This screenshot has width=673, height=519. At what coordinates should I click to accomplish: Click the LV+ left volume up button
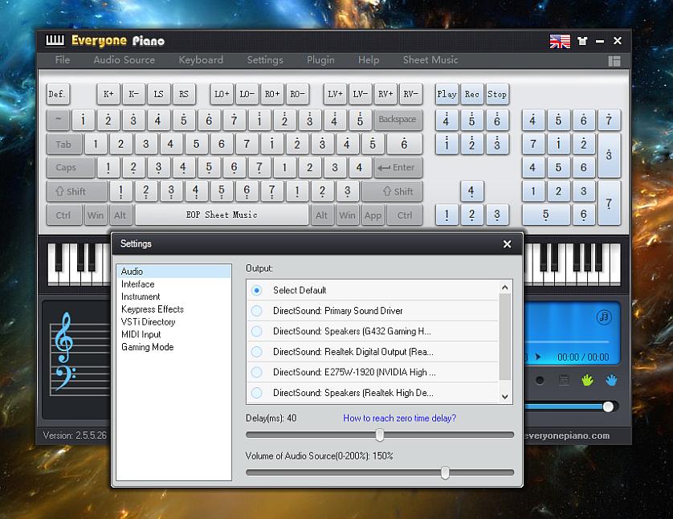click(335, 94)
